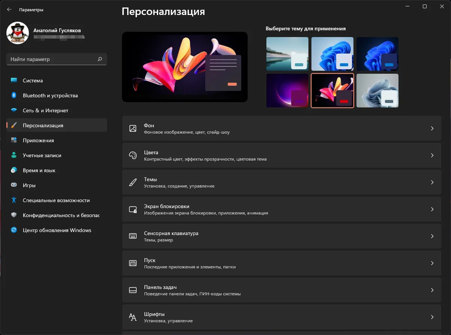Click the Специальные возможности label

point(56,200)
